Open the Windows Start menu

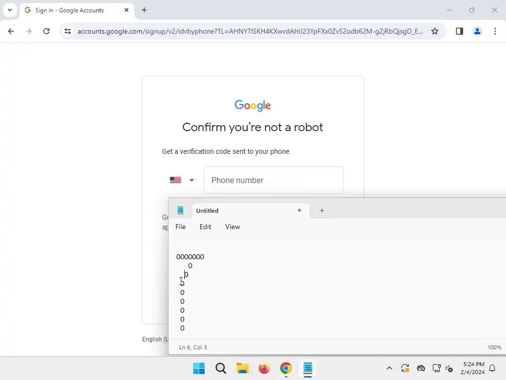[x=199, y=368]
